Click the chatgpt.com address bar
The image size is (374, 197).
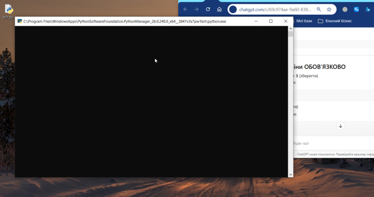[275, 10]
